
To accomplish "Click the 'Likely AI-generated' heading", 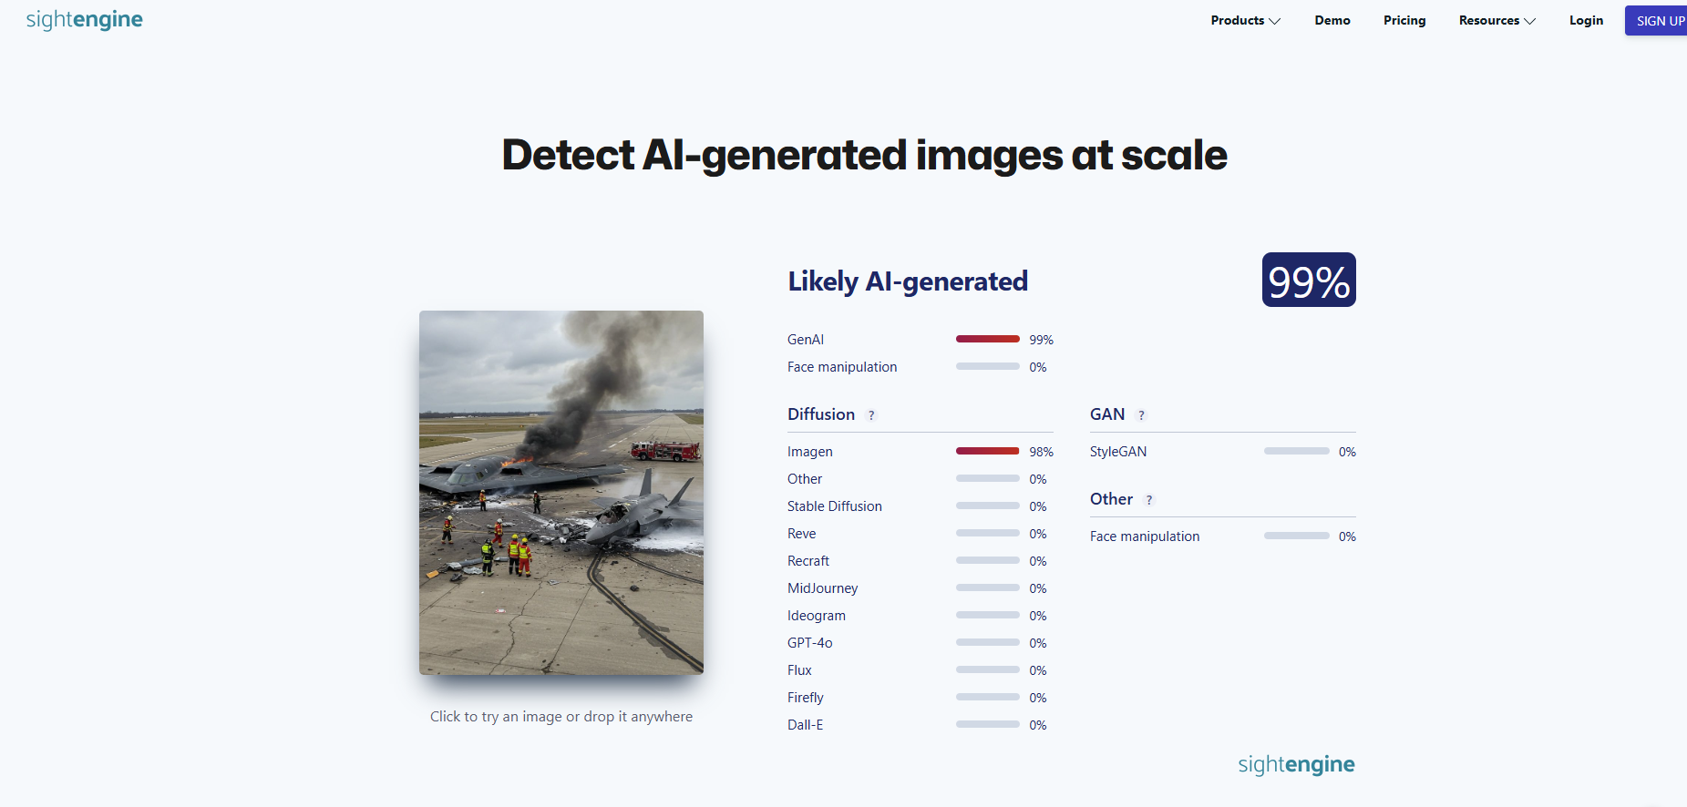I will 908,281.
